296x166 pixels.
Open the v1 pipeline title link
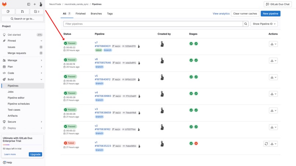96,142
